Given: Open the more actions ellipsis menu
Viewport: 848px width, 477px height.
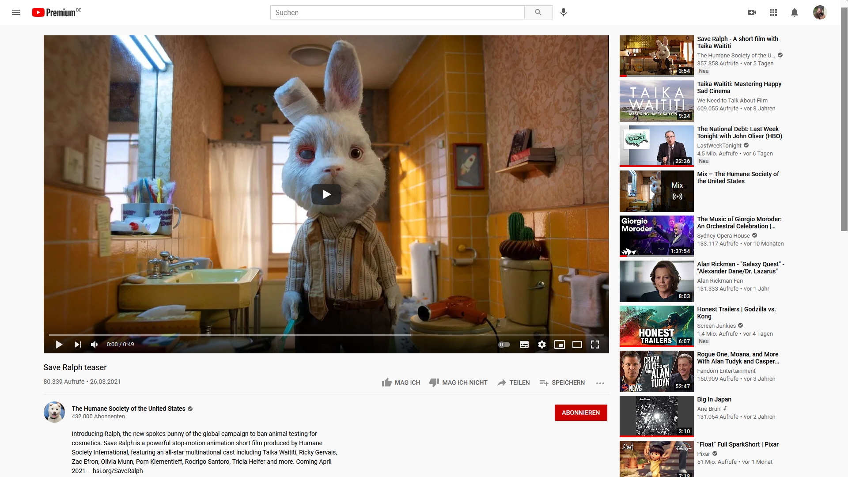Looking at the screenshot, I should [x=600, y=383].
